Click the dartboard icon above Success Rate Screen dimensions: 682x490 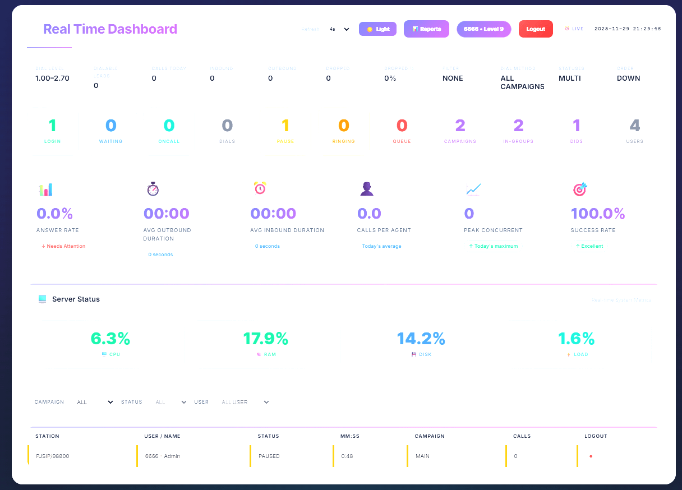579,189
